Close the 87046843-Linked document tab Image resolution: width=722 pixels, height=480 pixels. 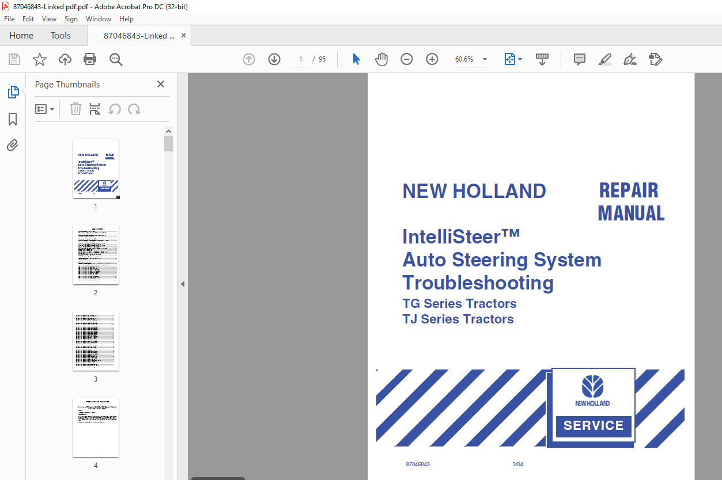coord(183,36)
